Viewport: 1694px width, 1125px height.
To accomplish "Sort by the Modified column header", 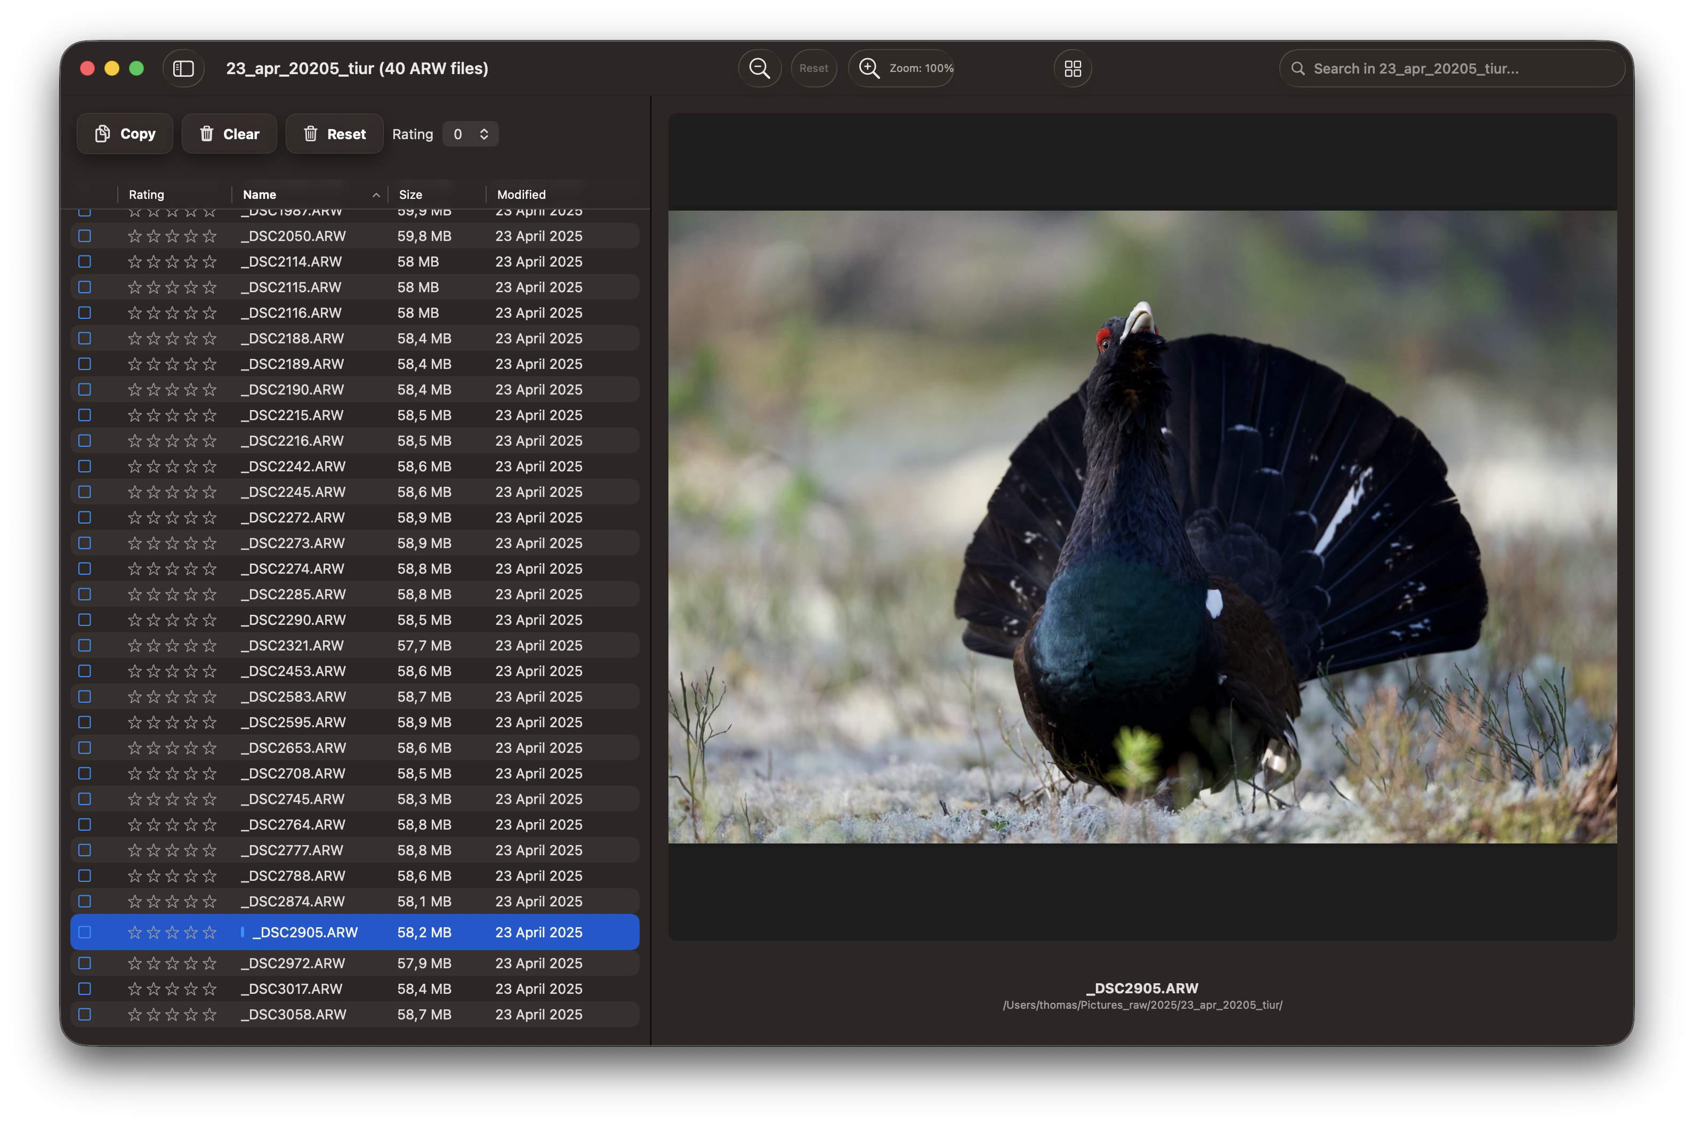I will click(521, 195).
